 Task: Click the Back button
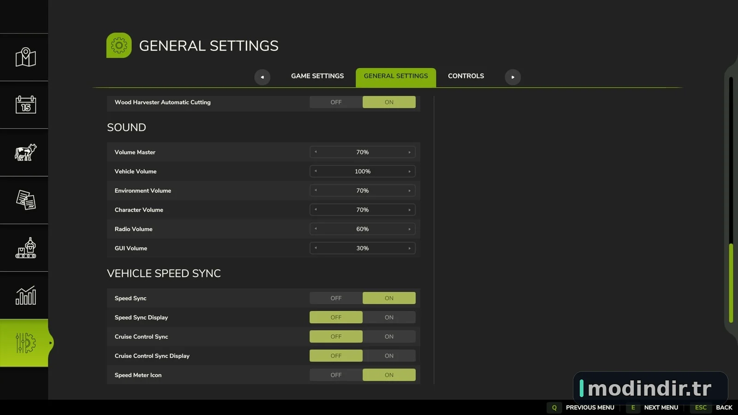(724, 408)
